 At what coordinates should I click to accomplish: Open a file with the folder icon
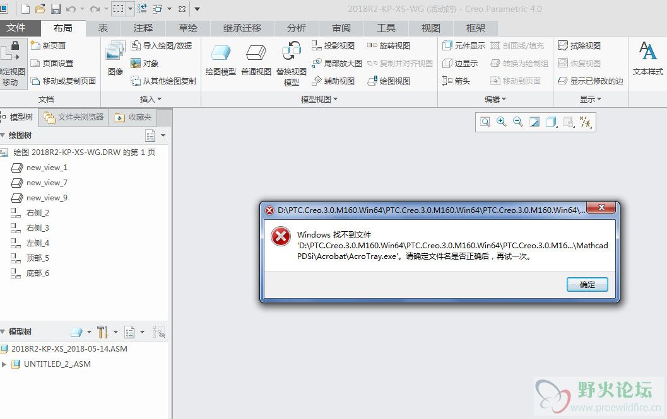tap(40, 8)
